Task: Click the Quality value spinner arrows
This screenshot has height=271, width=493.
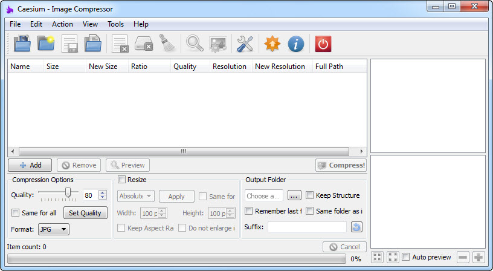Action: 103,195
